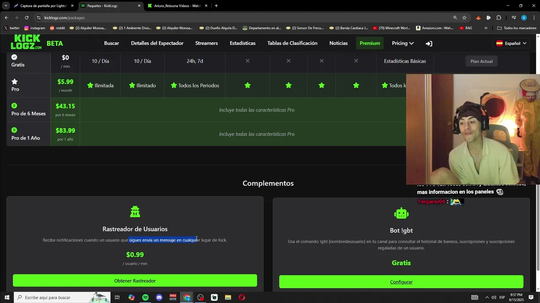Screen dimensions: 540x303
Task: Open the Chrome profile avatar
Action: tap(524, 18)
